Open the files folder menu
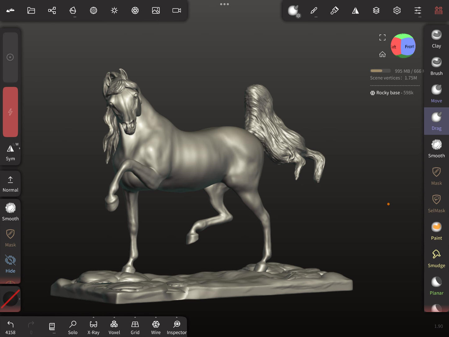449x337 pixels. (x=31, y=11)
